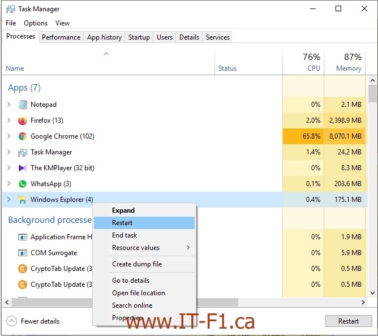Switch to the Startup tab

[x=139, y=37]
